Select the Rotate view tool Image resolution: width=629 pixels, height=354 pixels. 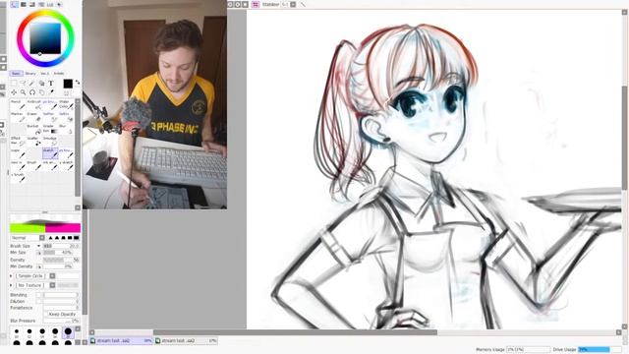pos(32,92)
